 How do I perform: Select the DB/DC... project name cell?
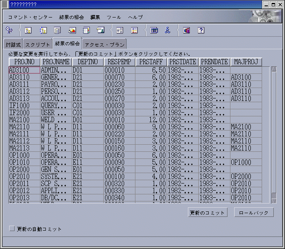click(x=56, y=198)
